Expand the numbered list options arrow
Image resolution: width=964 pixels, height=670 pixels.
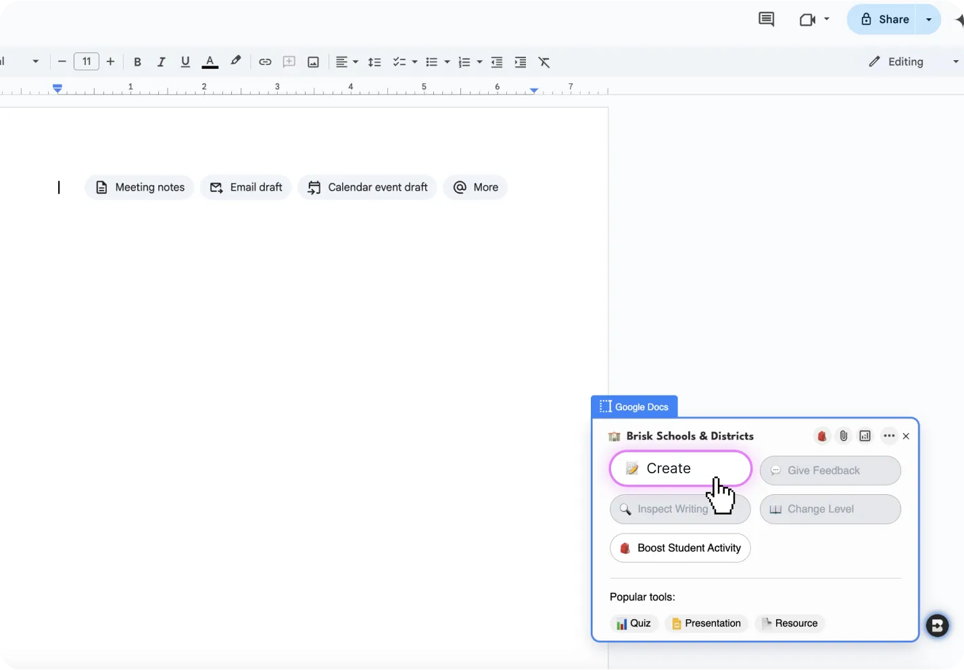(x=479, y=62)
